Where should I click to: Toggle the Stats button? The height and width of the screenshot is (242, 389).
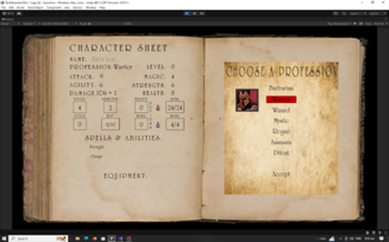[x=368, y=24]
